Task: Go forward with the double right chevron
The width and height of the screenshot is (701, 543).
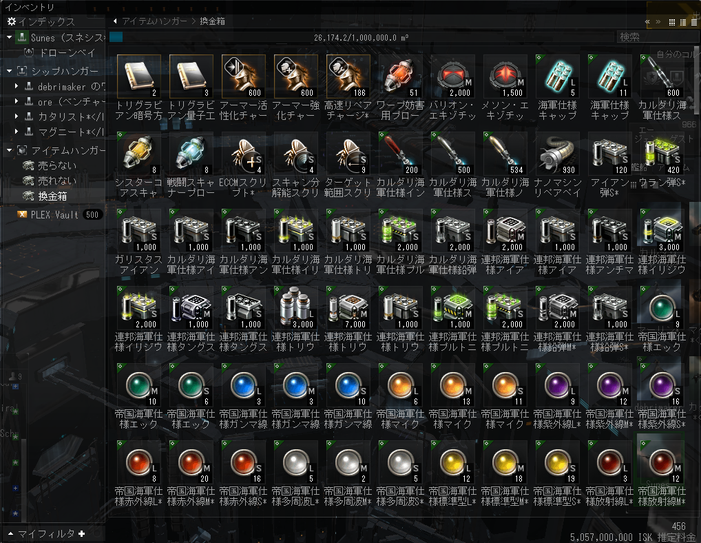Action: (658, 22)
